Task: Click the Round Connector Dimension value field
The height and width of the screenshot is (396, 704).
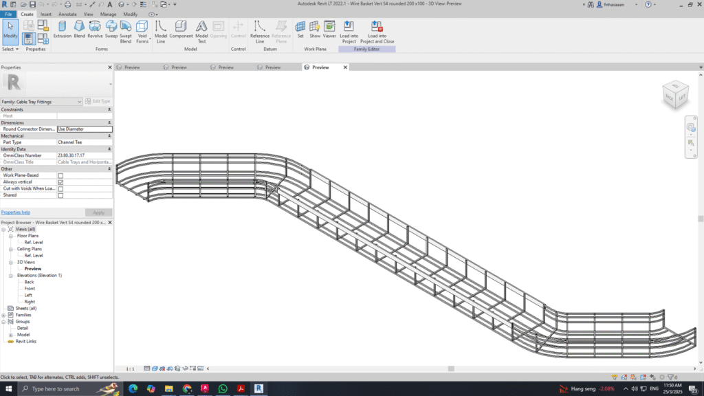Action: click(x=84, y=129)
